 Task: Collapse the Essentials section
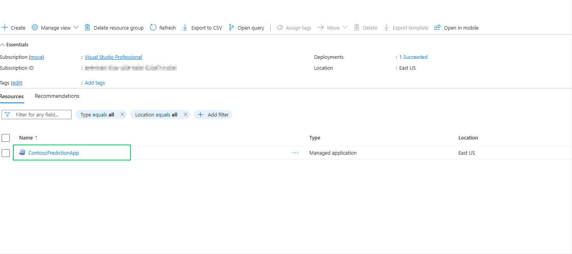tap(3, 45)
